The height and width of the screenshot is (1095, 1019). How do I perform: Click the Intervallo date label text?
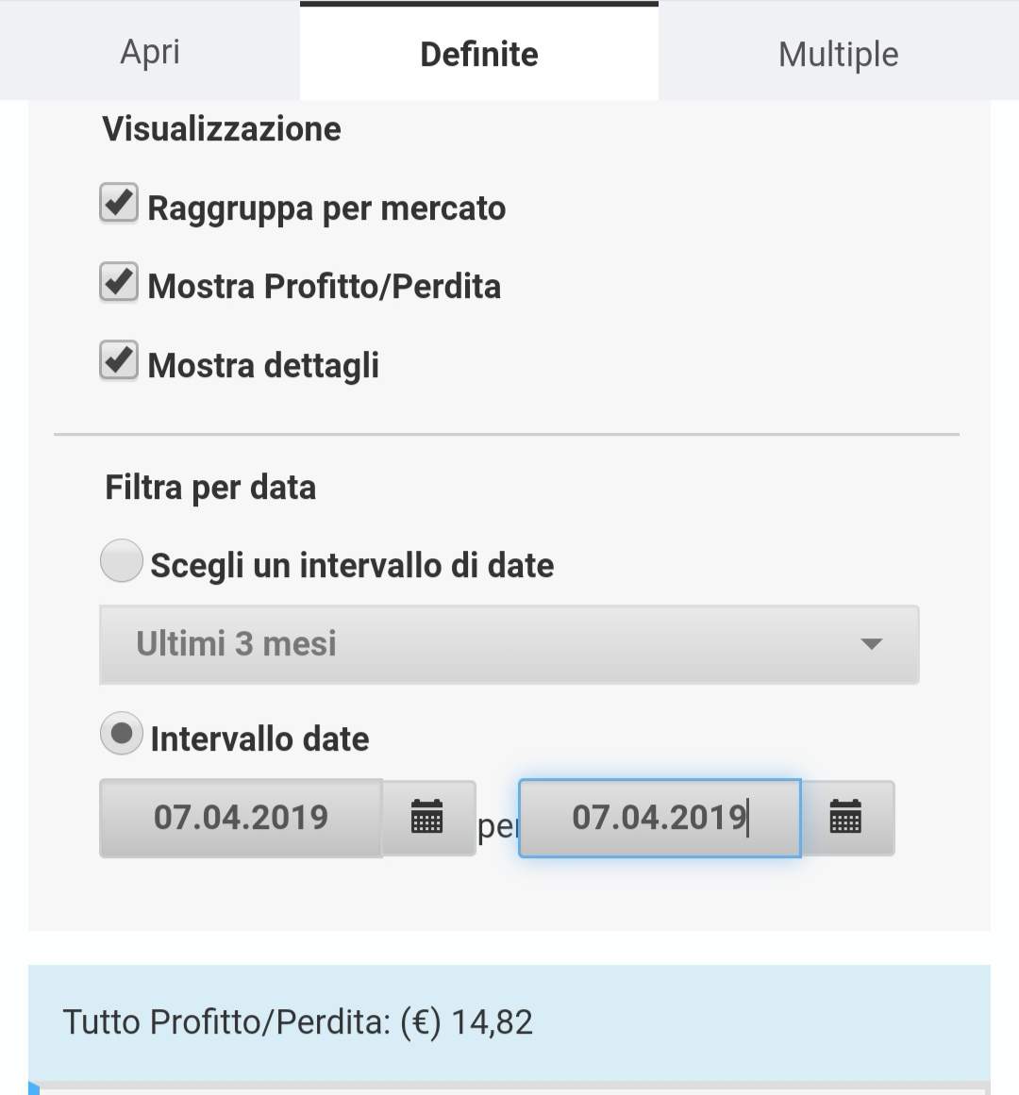[259, 738]
